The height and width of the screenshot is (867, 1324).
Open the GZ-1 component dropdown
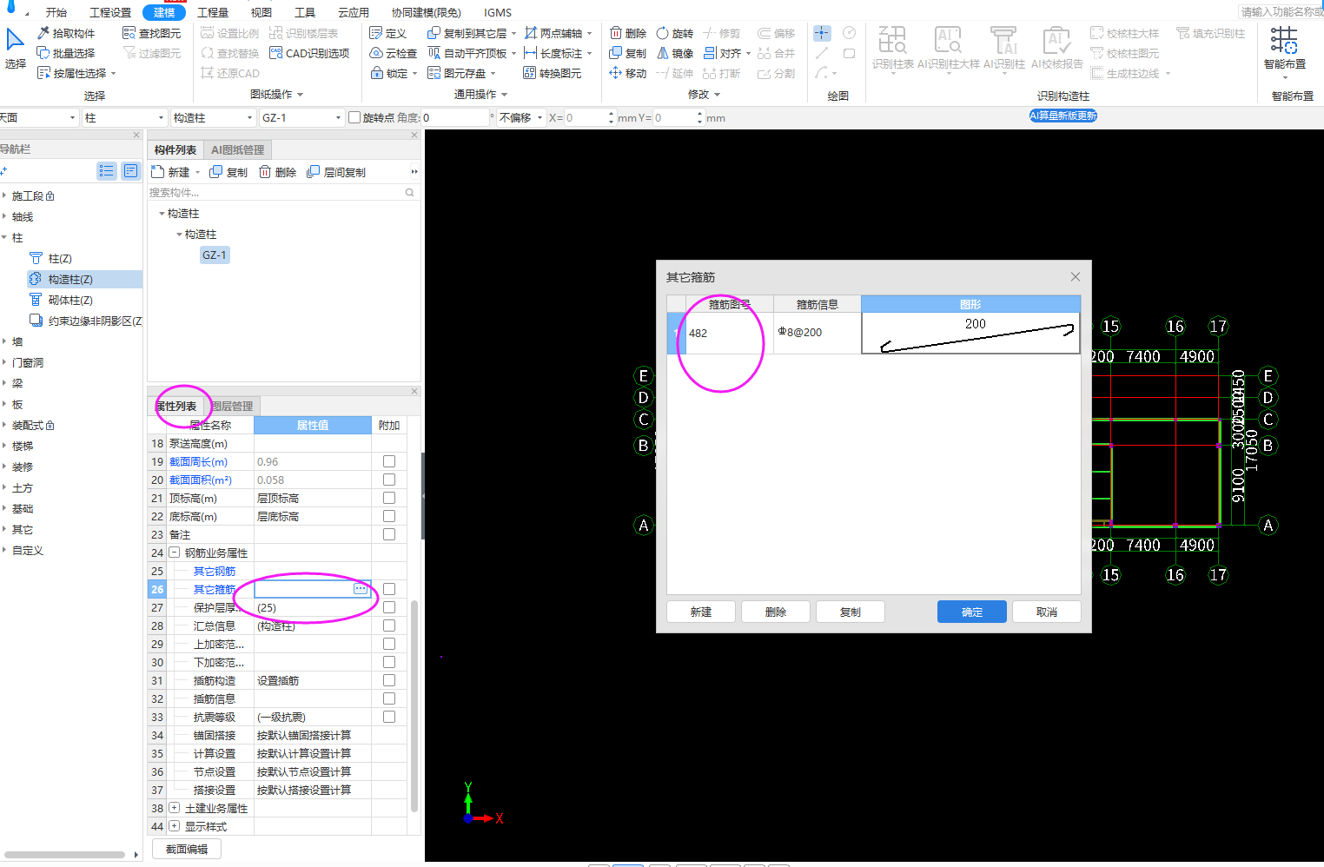coord(301,117)
